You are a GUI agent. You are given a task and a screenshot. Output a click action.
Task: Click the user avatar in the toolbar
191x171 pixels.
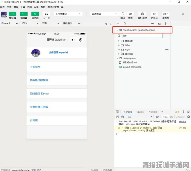point(4,15)
